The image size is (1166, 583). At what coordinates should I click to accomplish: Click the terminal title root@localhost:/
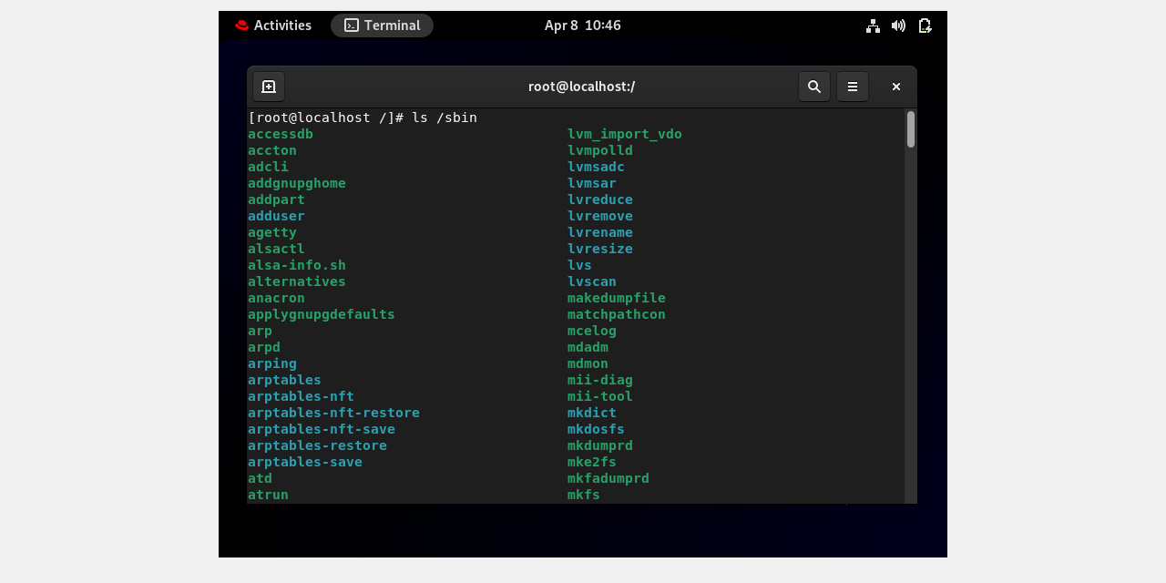coord(581,87)
